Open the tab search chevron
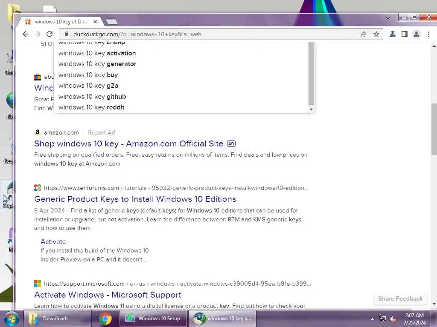 (x=387, y=18)
